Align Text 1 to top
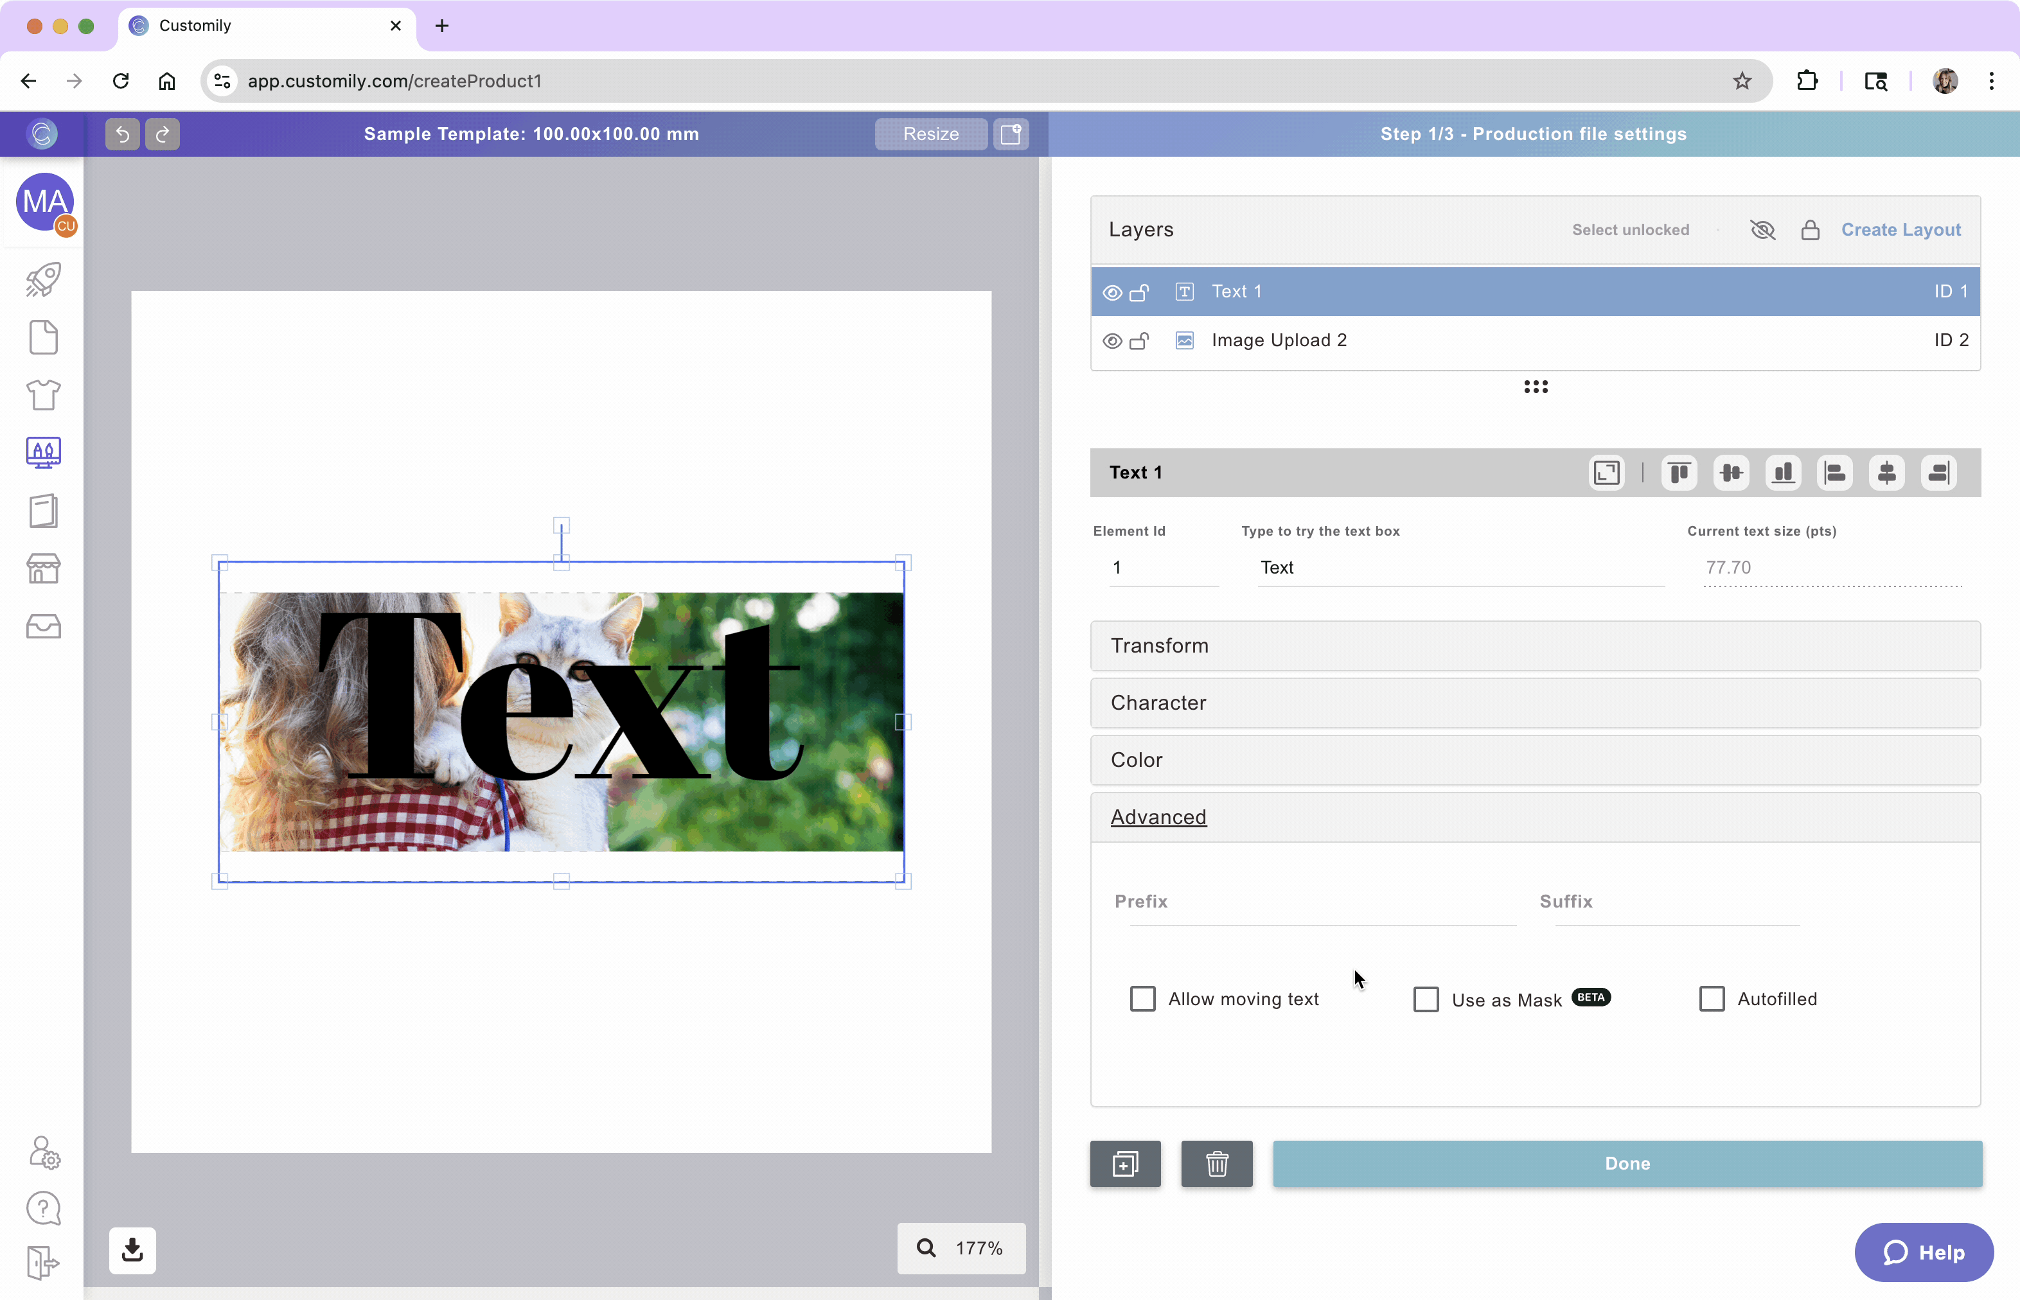Screen dimensions: 2020x1300 [1679, 472]
